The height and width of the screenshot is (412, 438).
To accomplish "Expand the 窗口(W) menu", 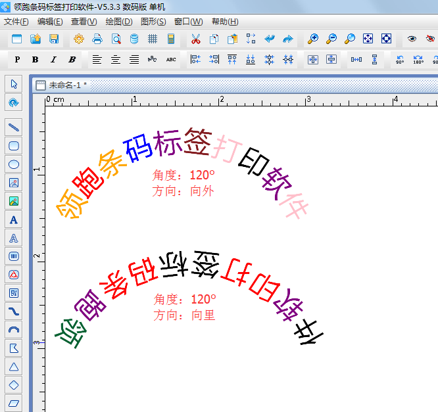I will click(x=188, y=22).
